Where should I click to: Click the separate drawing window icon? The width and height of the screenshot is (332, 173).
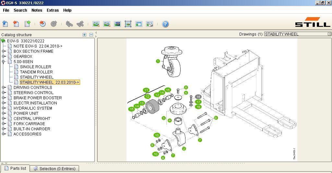pos(139,24)
